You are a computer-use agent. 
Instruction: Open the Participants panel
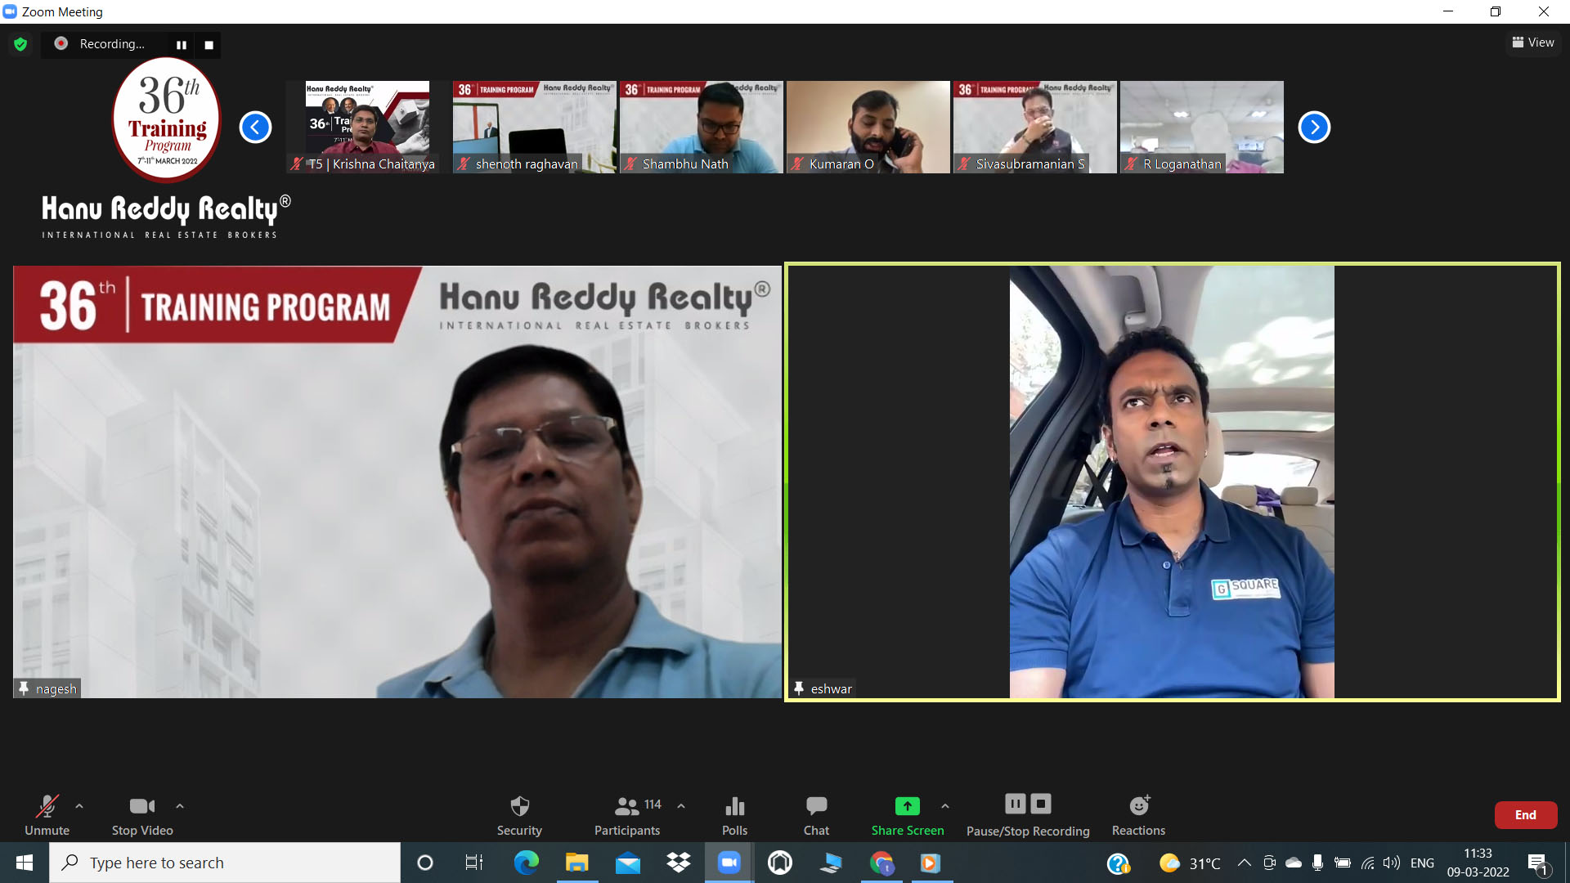click(627, 815)
